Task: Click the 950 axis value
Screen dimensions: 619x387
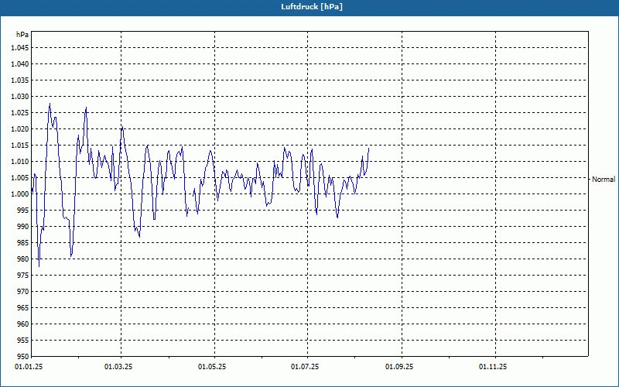Action: tap(23, 356)
